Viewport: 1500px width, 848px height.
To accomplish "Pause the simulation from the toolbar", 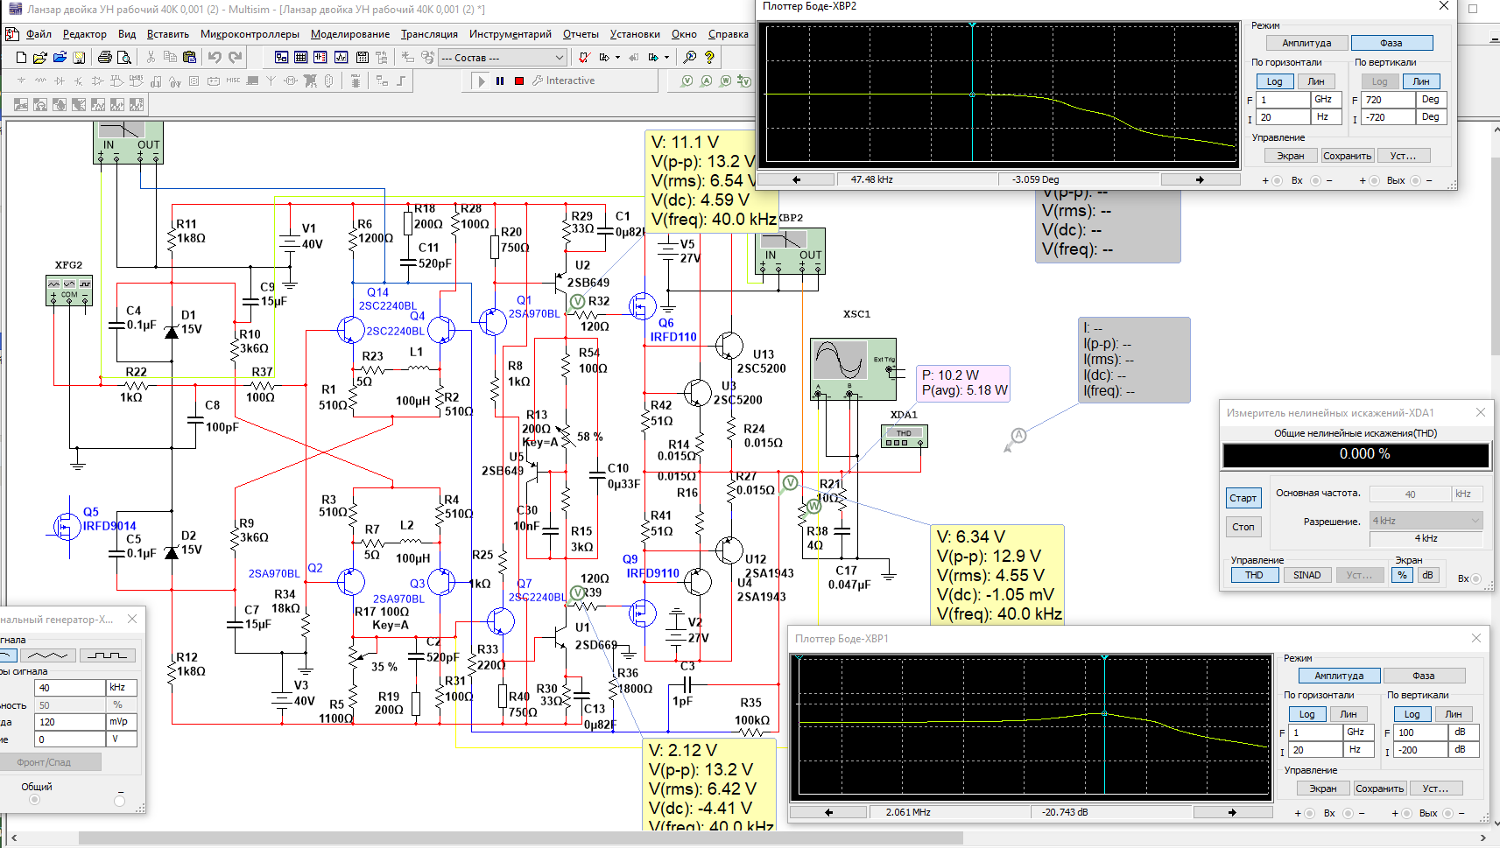I will (500, 81).
